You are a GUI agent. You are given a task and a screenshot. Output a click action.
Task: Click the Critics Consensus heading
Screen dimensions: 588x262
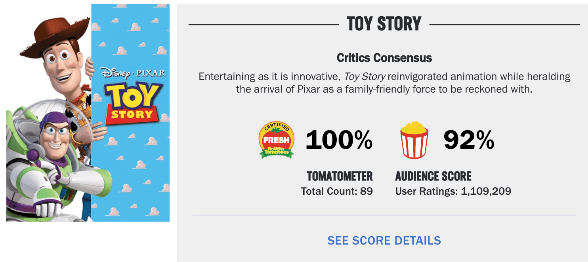(384, 58)
